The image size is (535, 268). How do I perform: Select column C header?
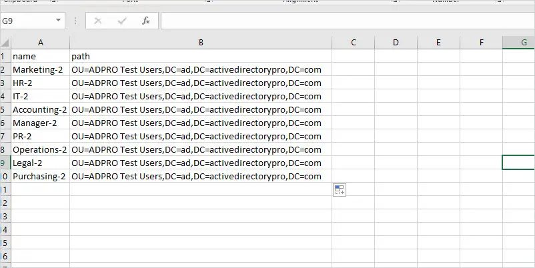pyautogui.click(x=353, y=43)
